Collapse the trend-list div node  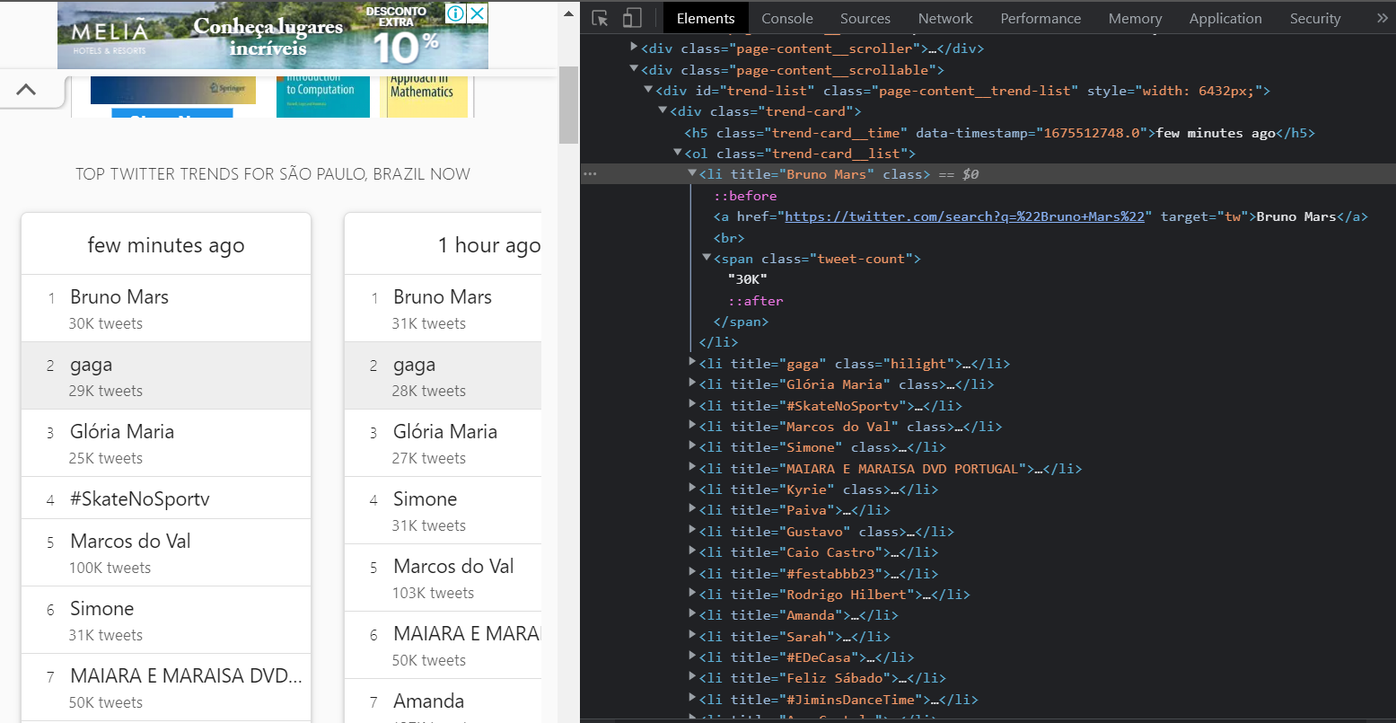[648, 90]
